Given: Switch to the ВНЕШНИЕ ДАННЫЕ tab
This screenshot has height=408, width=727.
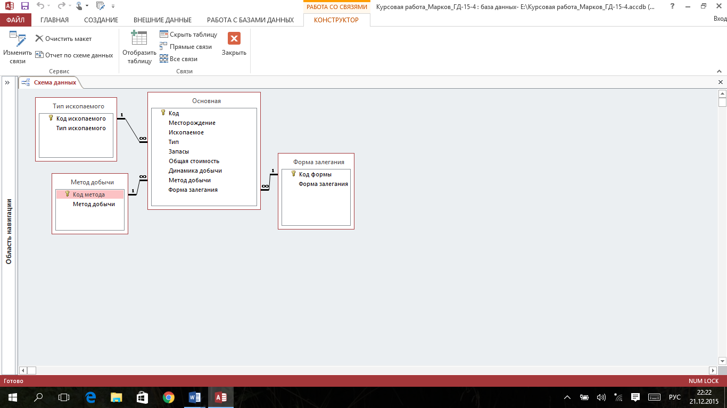Looking at the screenshot, I should pyautogui.click(x=162, y=20).
